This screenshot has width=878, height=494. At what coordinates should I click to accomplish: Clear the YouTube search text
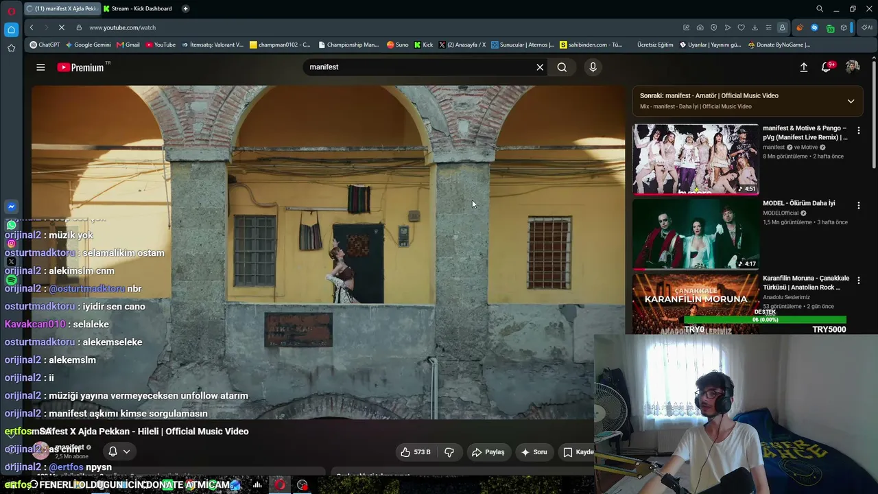pos(540,67)
